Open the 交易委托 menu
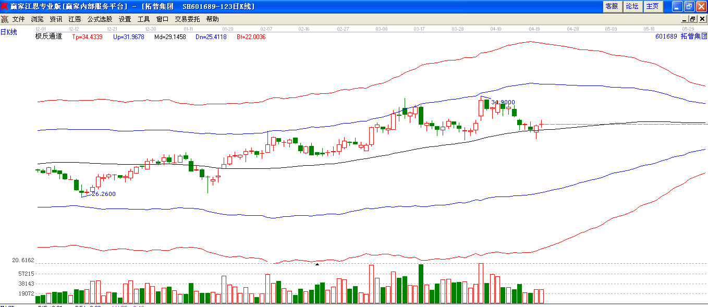The image size is (708, 307). (187, 19)
